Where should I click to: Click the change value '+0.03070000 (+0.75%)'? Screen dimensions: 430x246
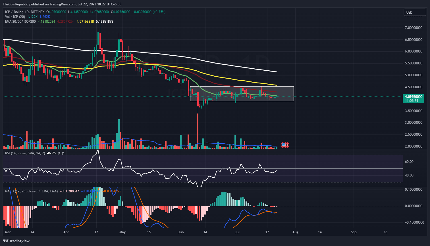coord(149,12)
